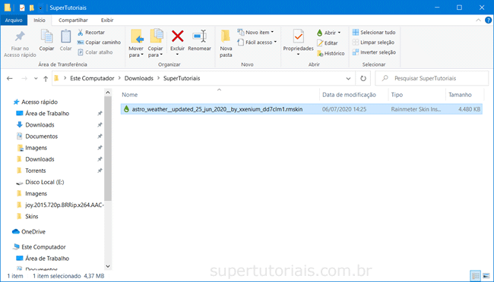Click Pin to Quick access (Fixar no Acesso rápido)

(20, 44)
